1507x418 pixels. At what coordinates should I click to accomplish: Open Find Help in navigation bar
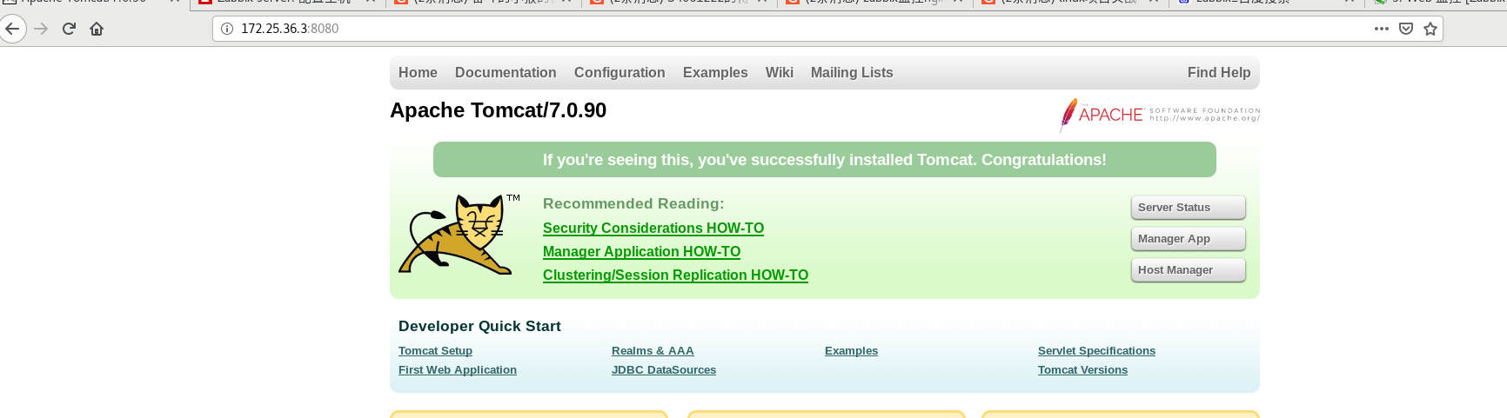pyautogui.click(x=1219, y=73)
